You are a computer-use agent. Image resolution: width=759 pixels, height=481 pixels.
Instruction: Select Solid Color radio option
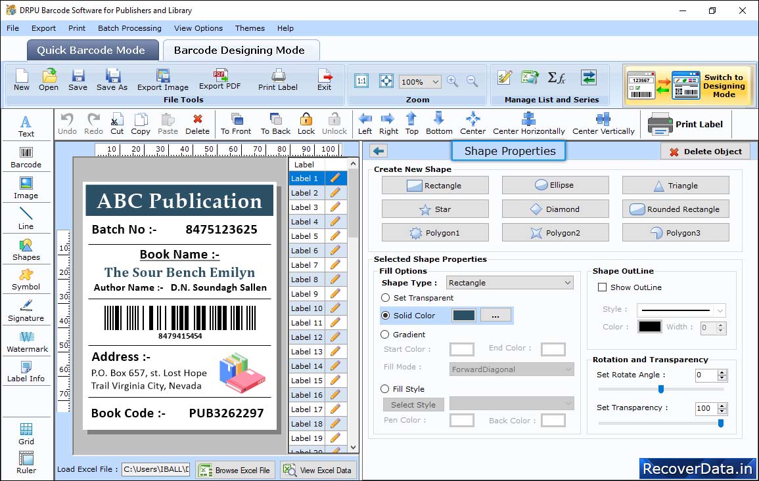point(385,315)
